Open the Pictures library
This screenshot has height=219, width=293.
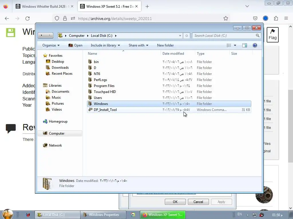[58, 103]
